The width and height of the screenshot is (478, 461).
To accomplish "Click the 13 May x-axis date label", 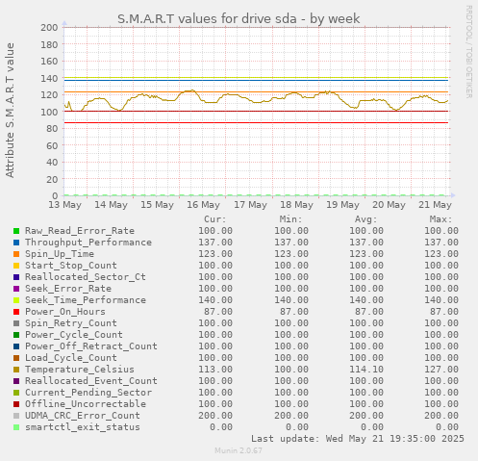I will (64, 205).
